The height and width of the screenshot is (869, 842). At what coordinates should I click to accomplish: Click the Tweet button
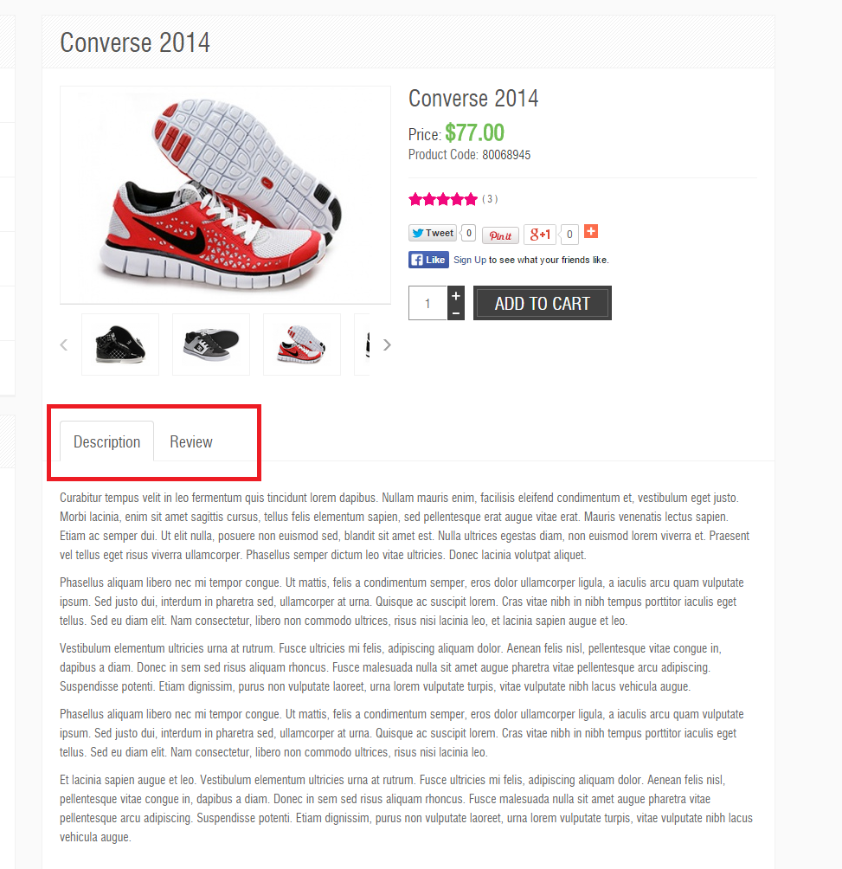(x=433, y=234)
